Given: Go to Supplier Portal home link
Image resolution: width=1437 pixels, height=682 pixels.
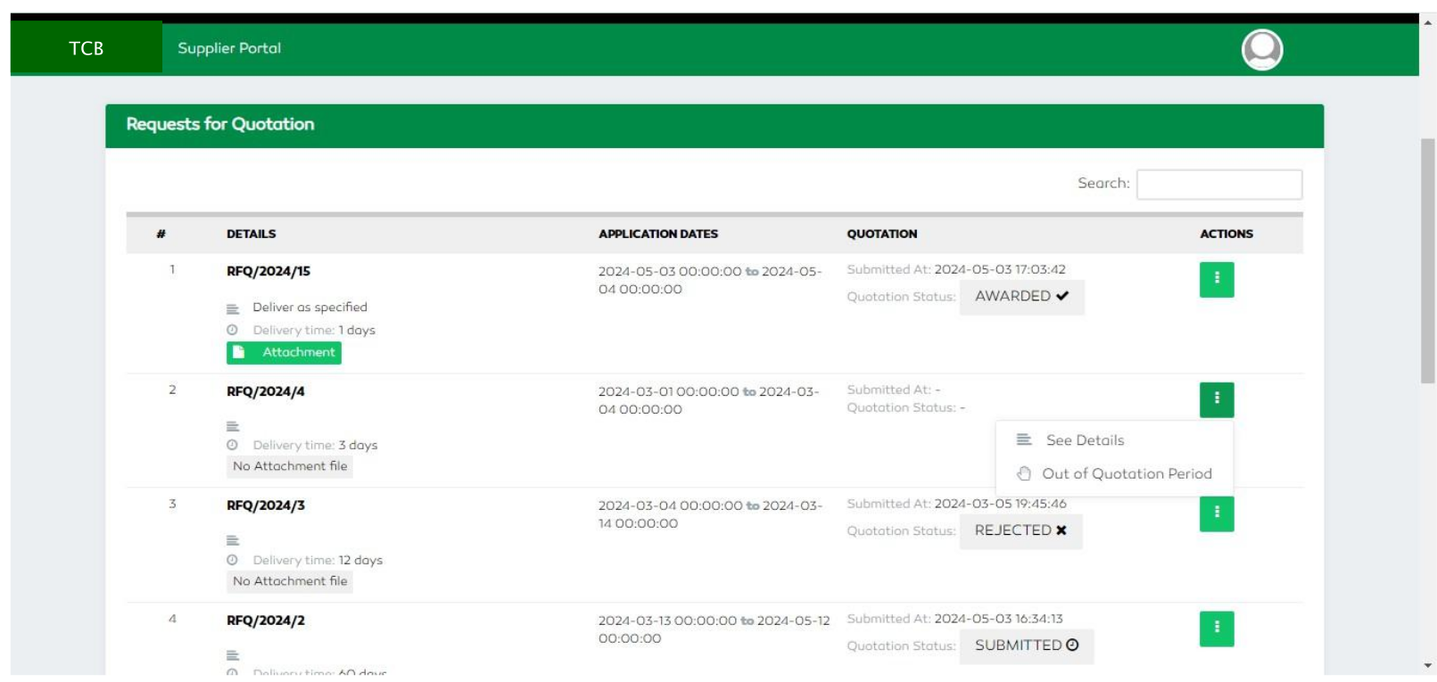Looking at the screenshot, I should 229,48.
